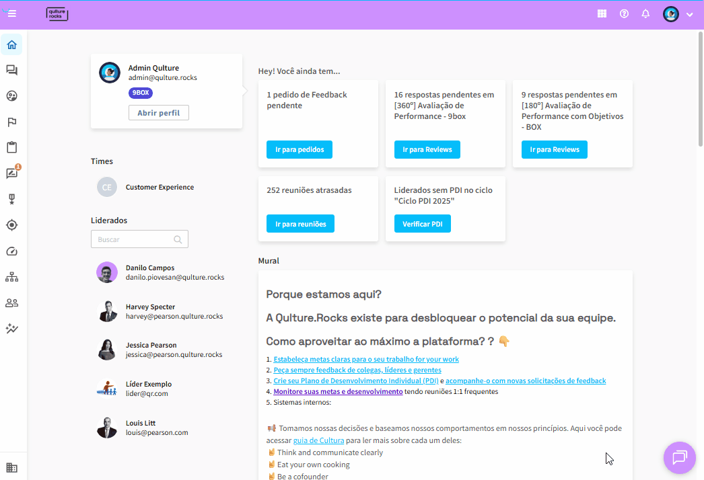Open link Crie seu Plano de Desenvolvimento Individual
Screen dimensions: 704x480
(x=356, y=381)
